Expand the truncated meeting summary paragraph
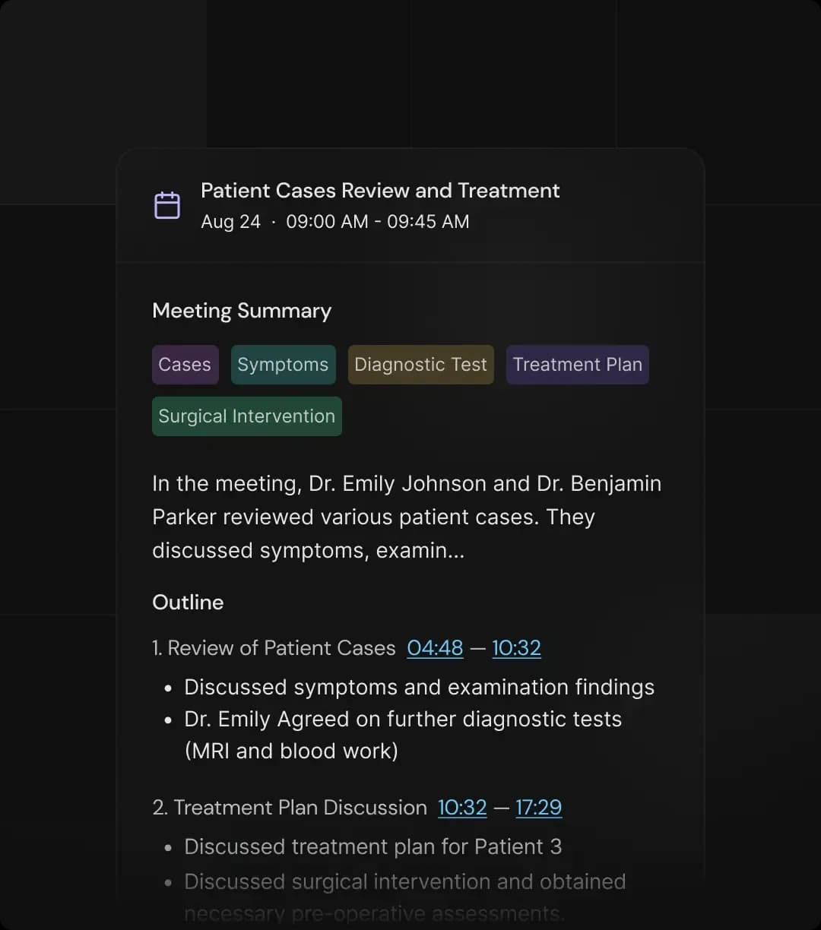This screenshot has height=930, width=821. 407,517
